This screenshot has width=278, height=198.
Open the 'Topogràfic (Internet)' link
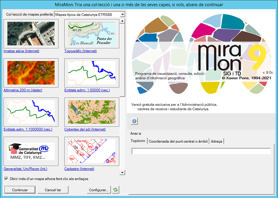[x=81, y=51]
